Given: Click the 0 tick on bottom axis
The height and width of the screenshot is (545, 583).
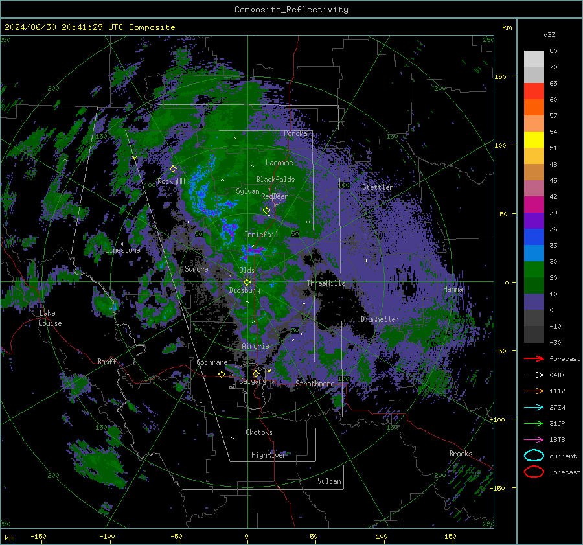Looking at the screenshot, I should (246, 537).
